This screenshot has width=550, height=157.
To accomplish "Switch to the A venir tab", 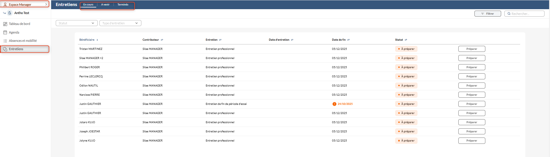I will pos(105,5).
